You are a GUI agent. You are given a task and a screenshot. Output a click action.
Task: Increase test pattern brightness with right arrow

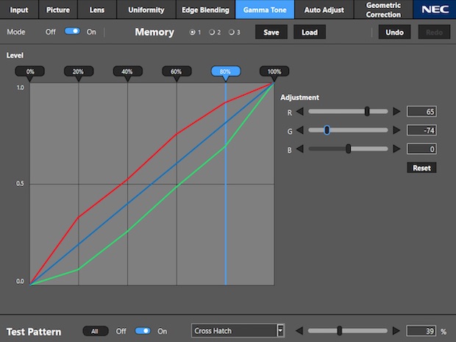(x=397, y=331)
